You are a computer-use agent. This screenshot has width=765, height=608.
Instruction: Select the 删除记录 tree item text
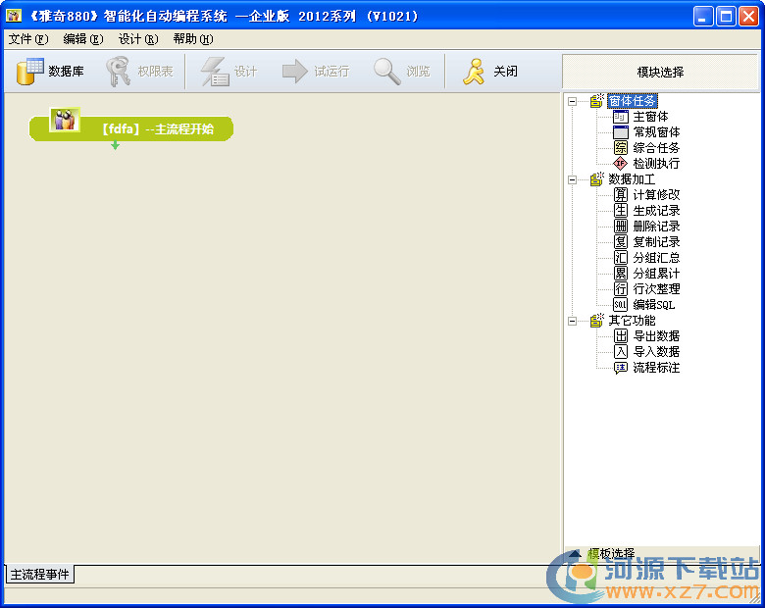656,226
